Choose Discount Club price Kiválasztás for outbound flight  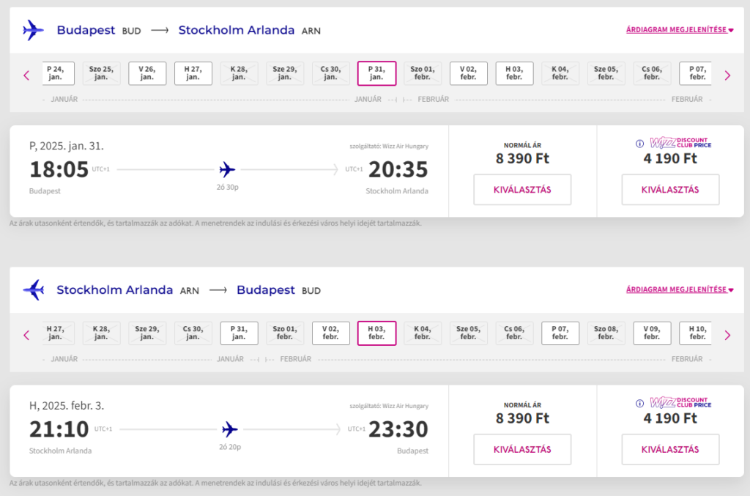670,190
